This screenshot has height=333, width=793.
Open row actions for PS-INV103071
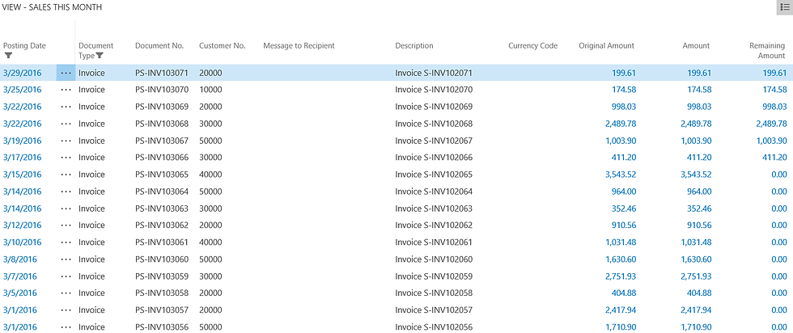pos(66,73)
